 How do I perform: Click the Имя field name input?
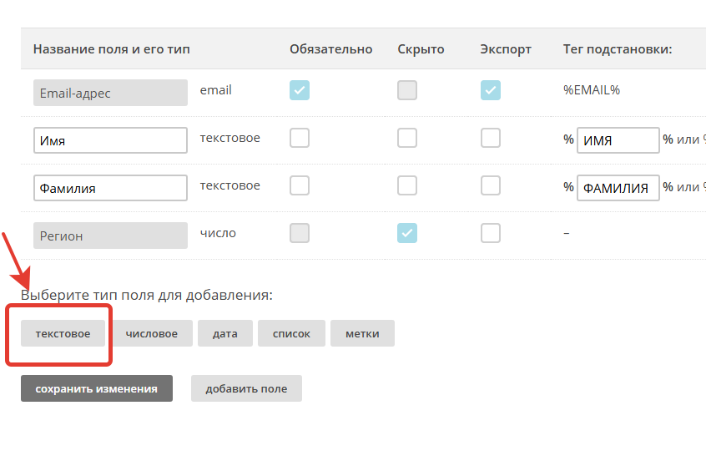110,140
